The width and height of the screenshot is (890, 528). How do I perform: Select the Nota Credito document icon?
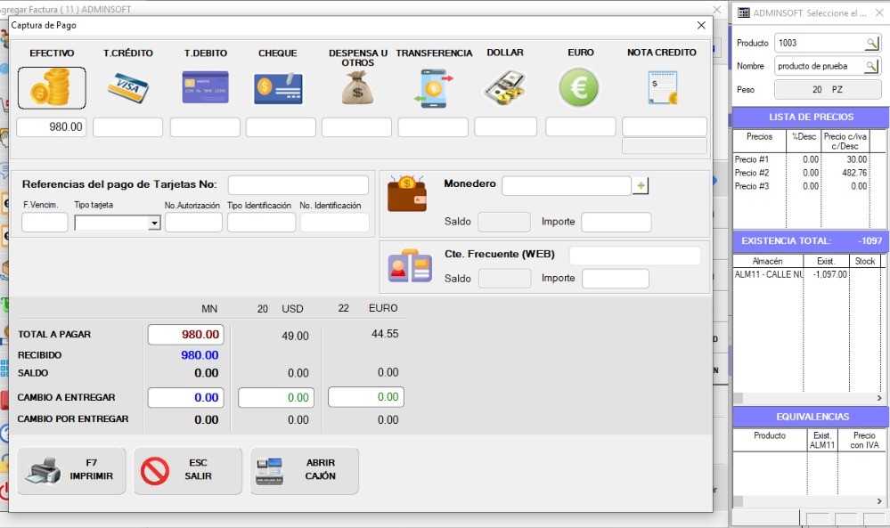(662, 88)
